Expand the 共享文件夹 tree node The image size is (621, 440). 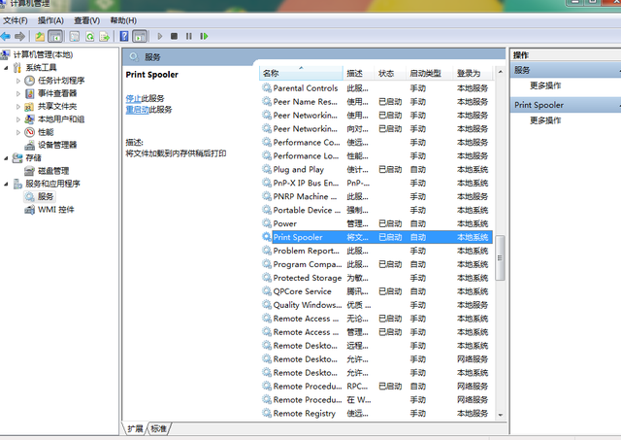click(x=18, y=107)
